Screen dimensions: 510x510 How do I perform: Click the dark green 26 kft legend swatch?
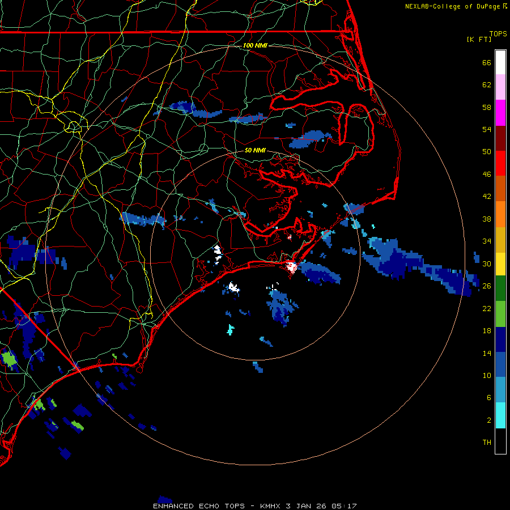coord(500,288)
